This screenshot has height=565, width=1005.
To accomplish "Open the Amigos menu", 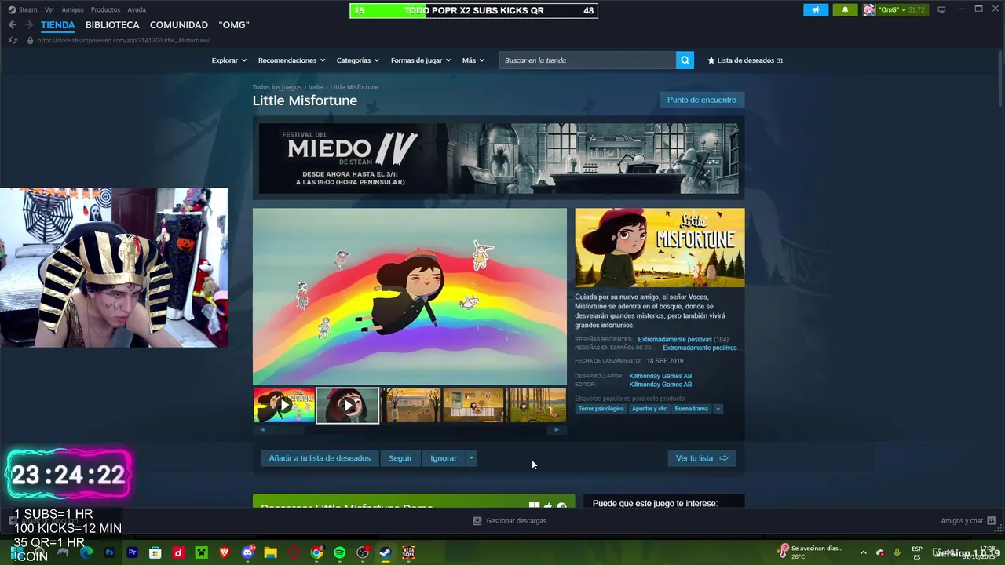I will coord(72,9).
